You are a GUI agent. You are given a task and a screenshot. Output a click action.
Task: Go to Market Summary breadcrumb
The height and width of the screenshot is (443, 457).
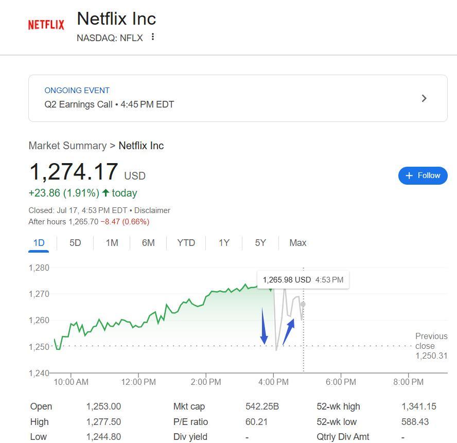coord(67,146)
